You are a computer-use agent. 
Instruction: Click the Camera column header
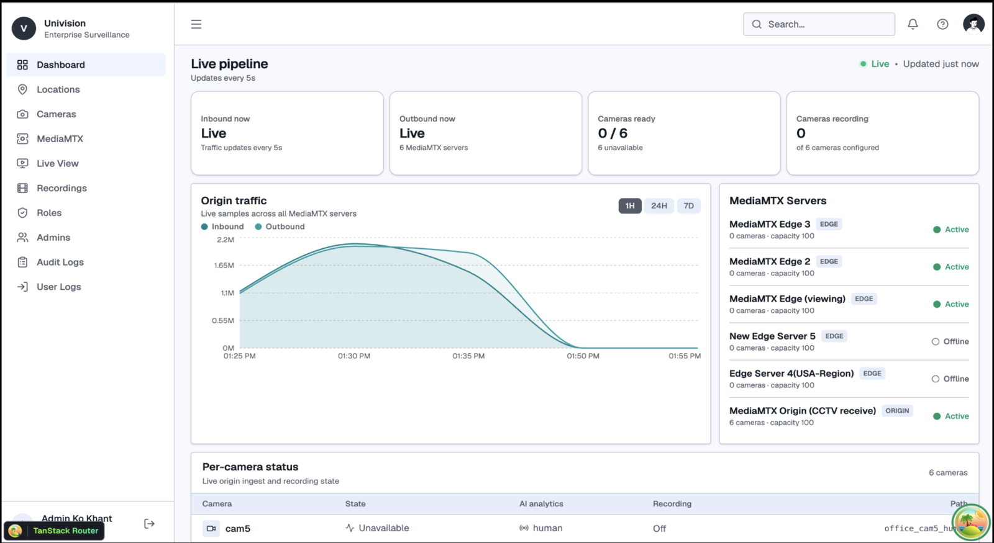click(x=217, y=504)
